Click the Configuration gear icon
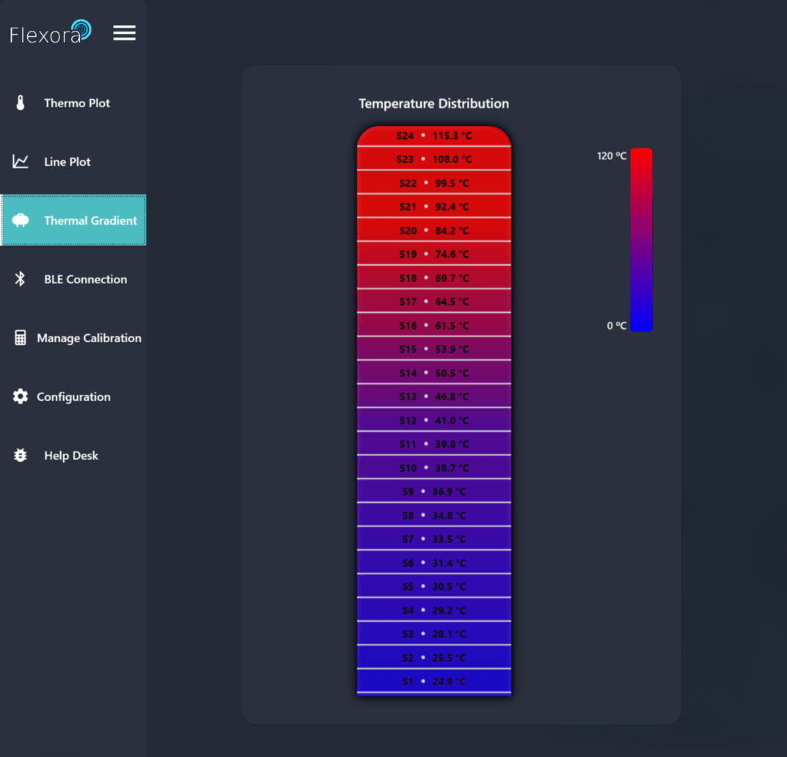 21,396
